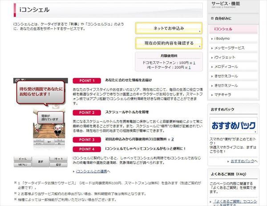Click the sheep butler character
This screenshot has height=206, width=267.
(57, 130)
